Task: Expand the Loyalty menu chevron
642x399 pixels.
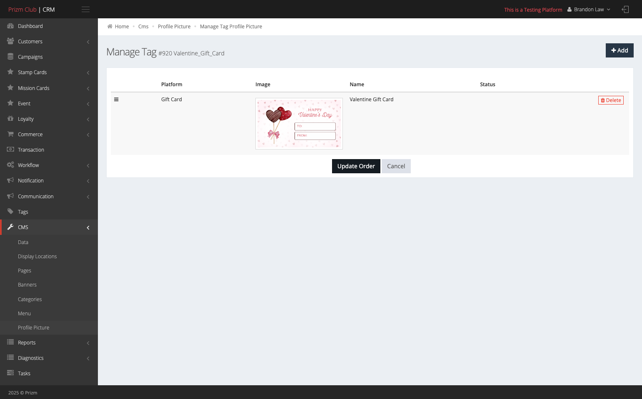Action: 88,119
